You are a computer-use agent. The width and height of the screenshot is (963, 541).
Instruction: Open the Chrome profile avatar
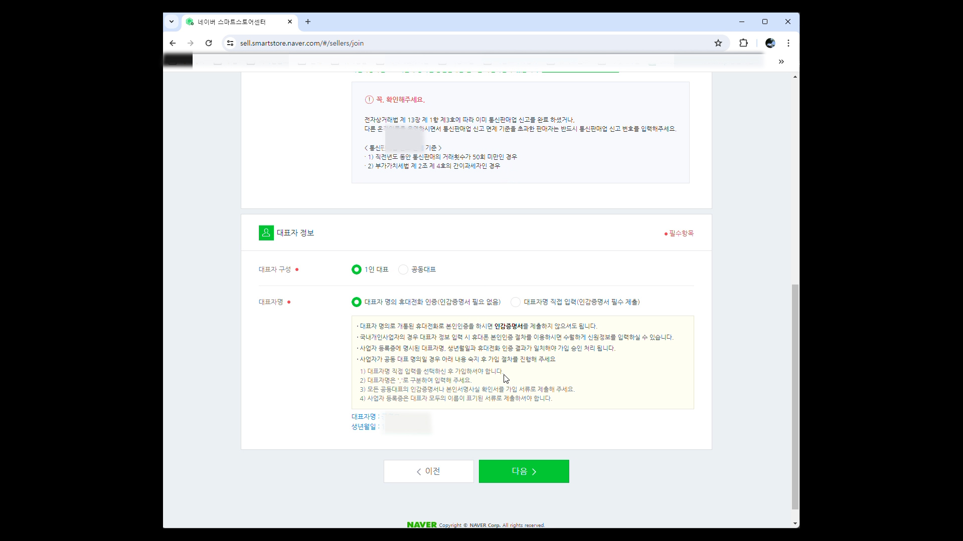click(770, 43)
